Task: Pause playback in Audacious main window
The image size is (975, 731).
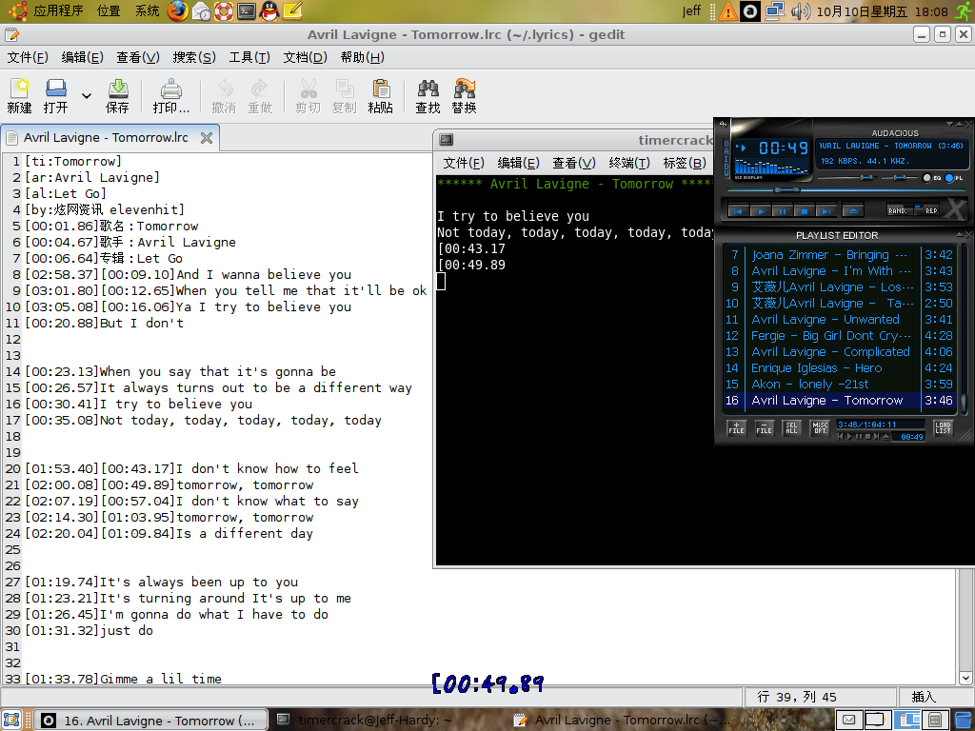Action: tap(783, 211)
